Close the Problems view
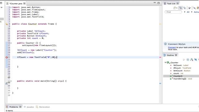Screen dimensions: 199x112 pyautogui.click(x=20, y=107)
